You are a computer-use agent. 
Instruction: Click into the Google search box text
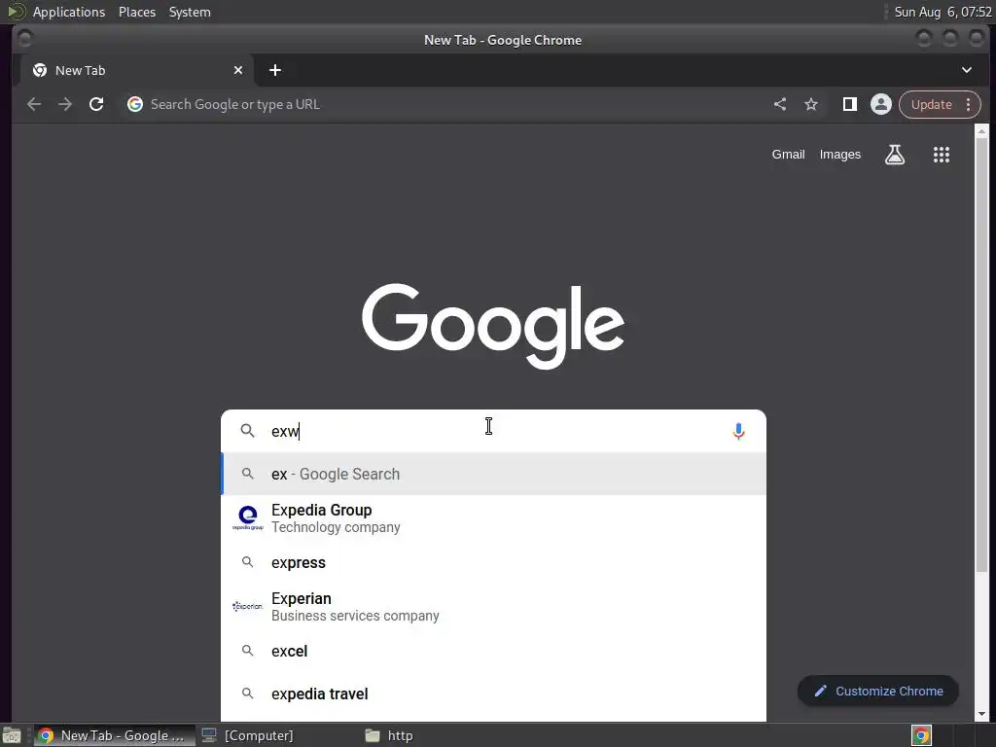point(495,431)
